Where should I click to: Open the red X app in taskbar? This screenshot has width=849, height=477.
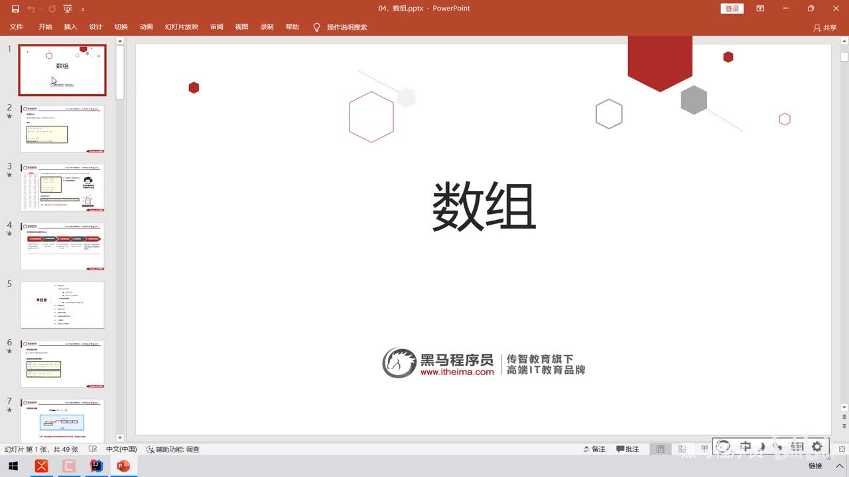pyautogui.click(x=41, y=466)
